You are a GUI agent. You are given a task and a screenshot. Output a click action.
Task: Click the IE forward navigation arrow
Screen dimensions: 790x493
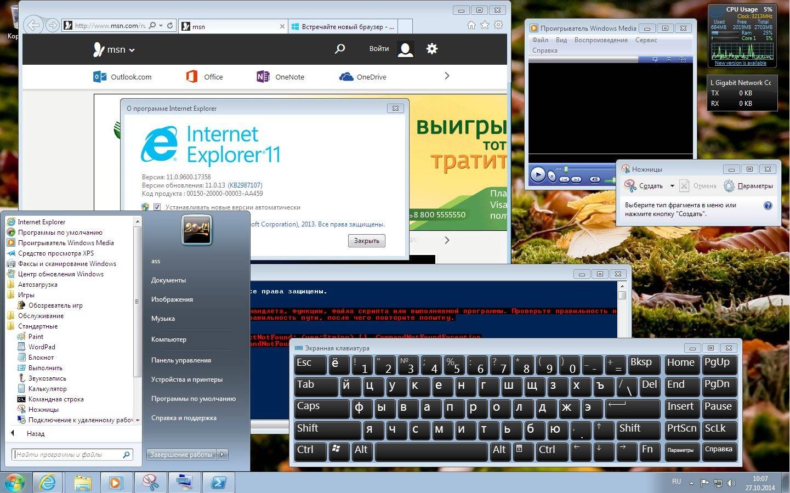pyautogui.click(x=52, y=25)
